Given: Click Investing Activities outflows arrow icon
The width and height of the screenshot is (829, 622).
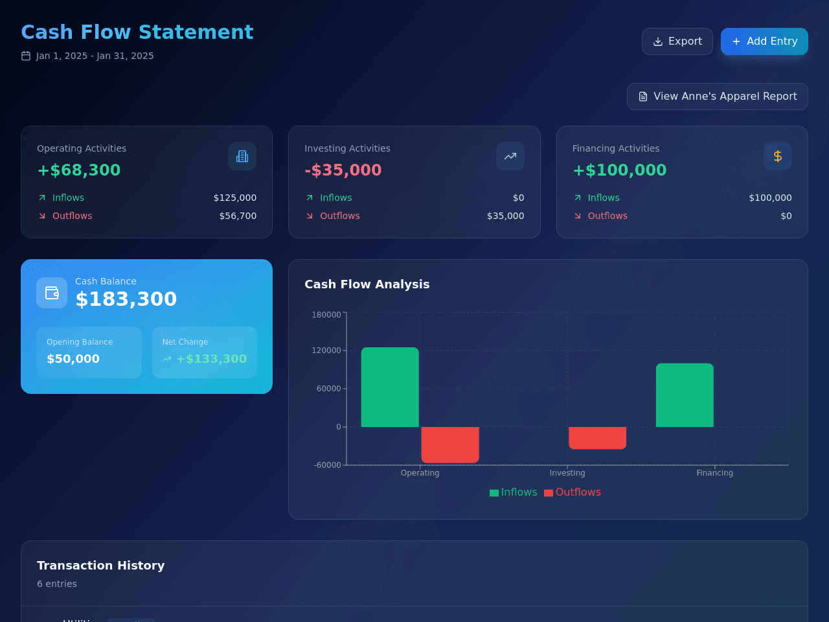Looking at the screenshot, I should coord(310,216).
